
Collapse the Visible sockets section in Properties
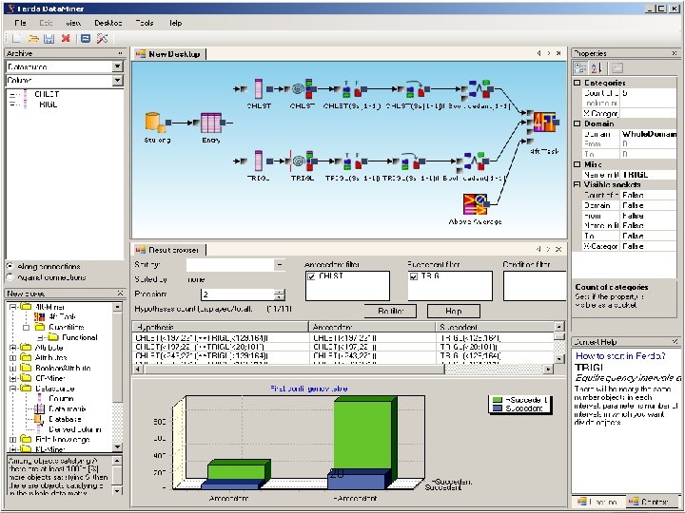coord(577,184)
